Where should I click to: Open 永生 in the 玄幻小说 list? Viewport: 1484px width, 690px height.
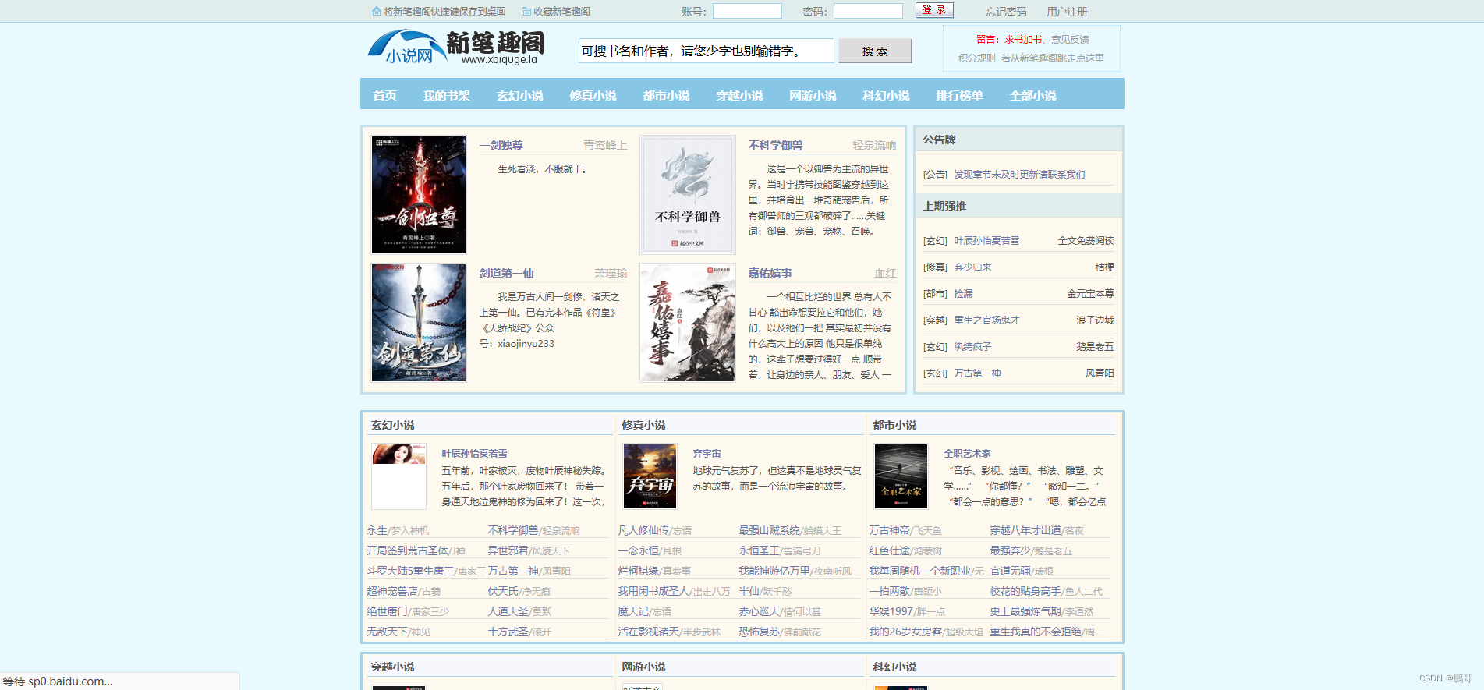(x=377, y=531)
